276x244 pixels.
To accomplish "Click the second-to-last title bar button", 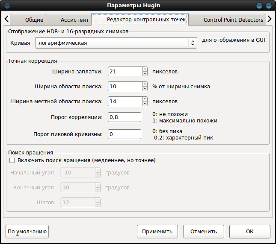I will [259, 6].
